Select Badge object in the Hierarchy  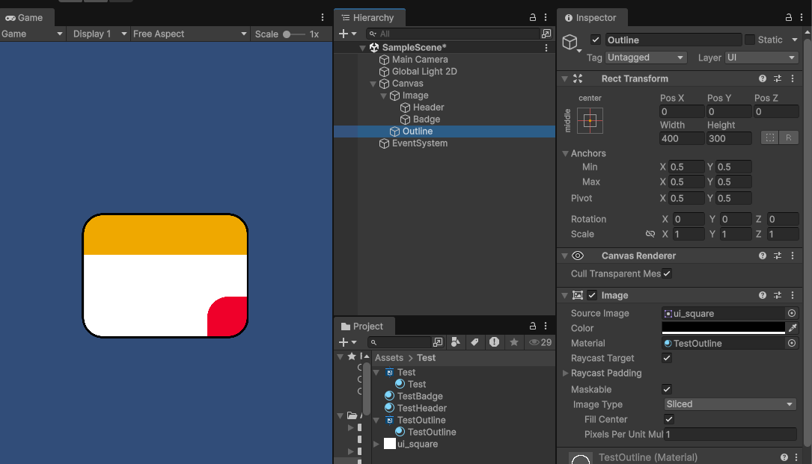[426, 120]
